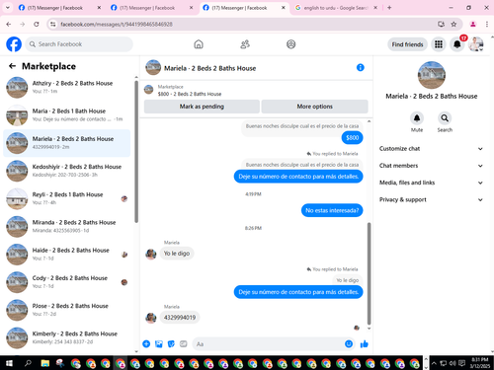Open PJose - 2 Beds 2 Baths House chat
This screenshot has height=370, width=494.
tap(67, 310)
